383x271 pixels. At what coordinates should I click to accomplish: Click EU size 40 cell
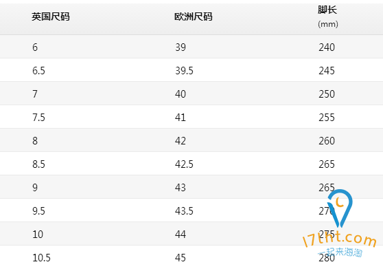pyautogui.click(x=181, y=94)
